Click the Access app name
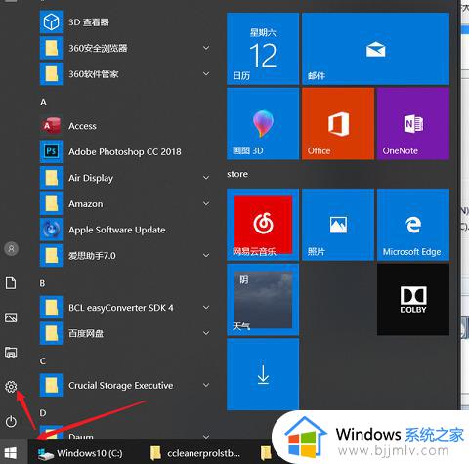This screenshot has height=464, width=469. 82,126
